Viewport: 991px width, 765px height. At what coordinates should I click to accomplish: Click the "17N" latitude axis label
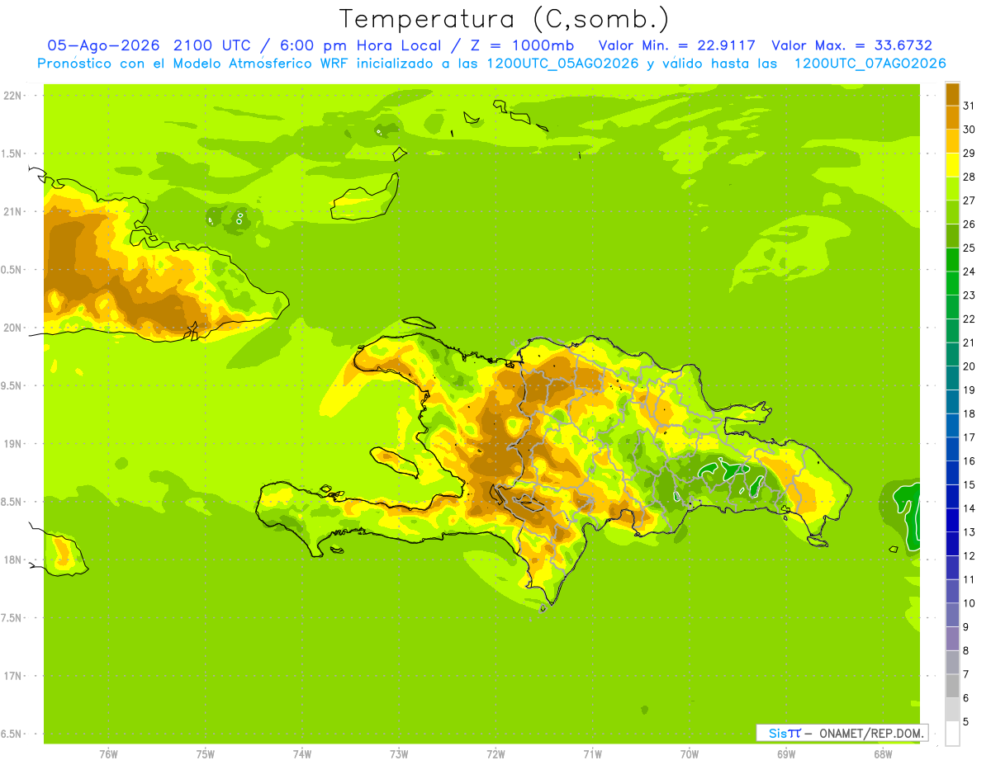coord(14,676)
